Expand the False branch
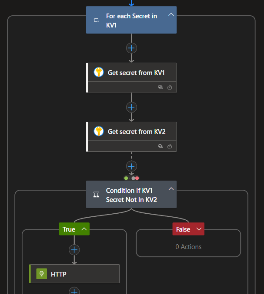 click(199, 229)
